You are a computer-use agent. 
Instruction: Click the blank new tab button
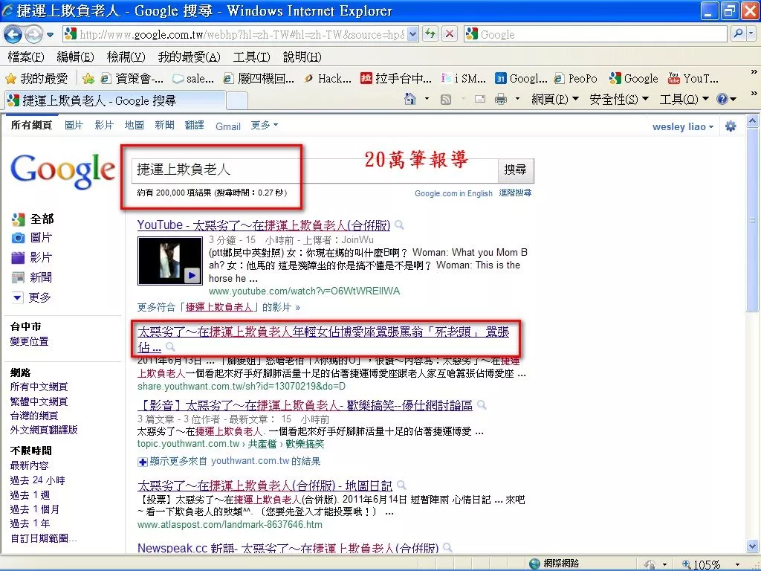click(237, 100)
